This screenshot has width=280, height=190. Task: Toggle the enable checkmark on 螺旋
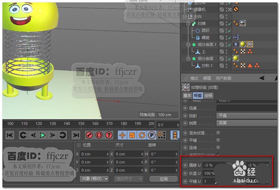(230, 38)
